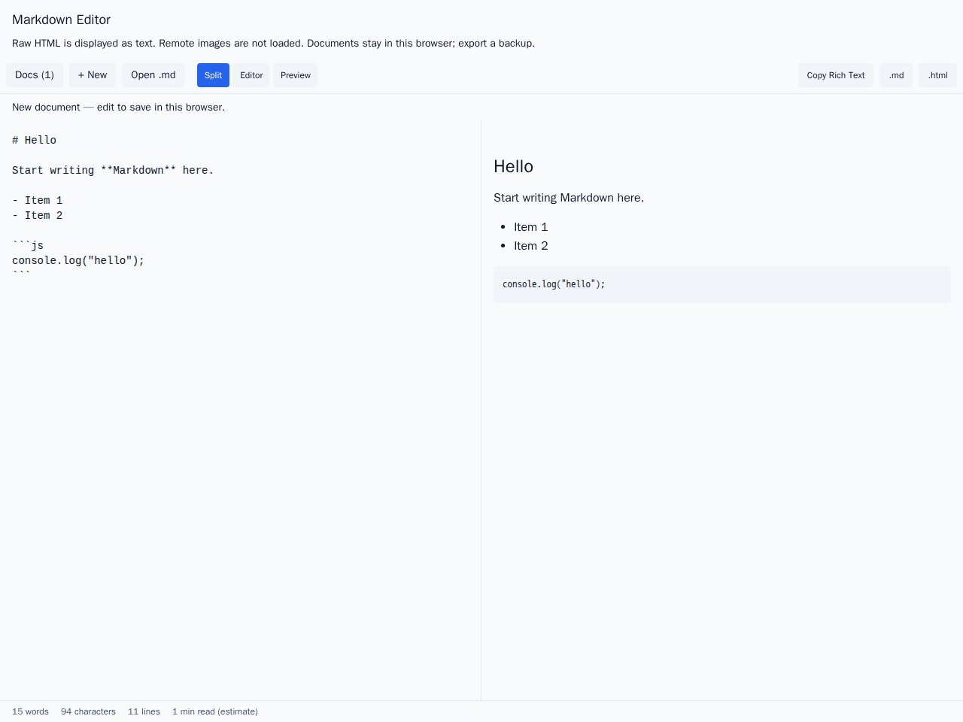The height and width of the screenshot is (722, 963).
Task: Open the Docs (1) list
Action: 35,75
